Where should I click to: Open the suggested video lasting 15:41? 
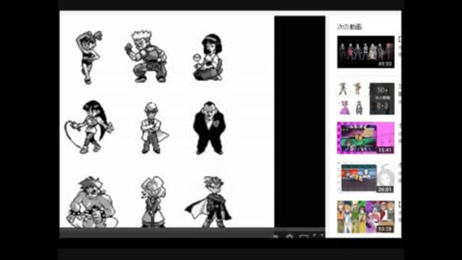tap(366, 138)
